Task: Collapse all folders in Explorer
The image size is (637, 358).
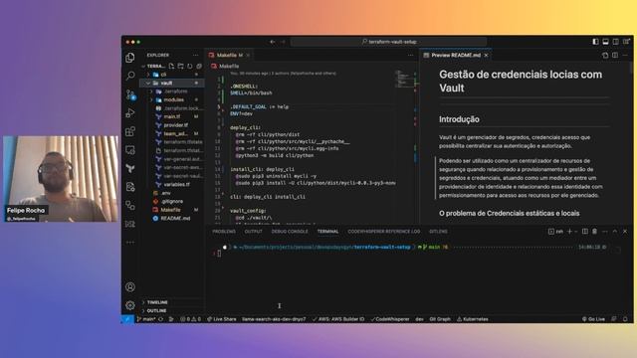Action: tap(199, 67)
